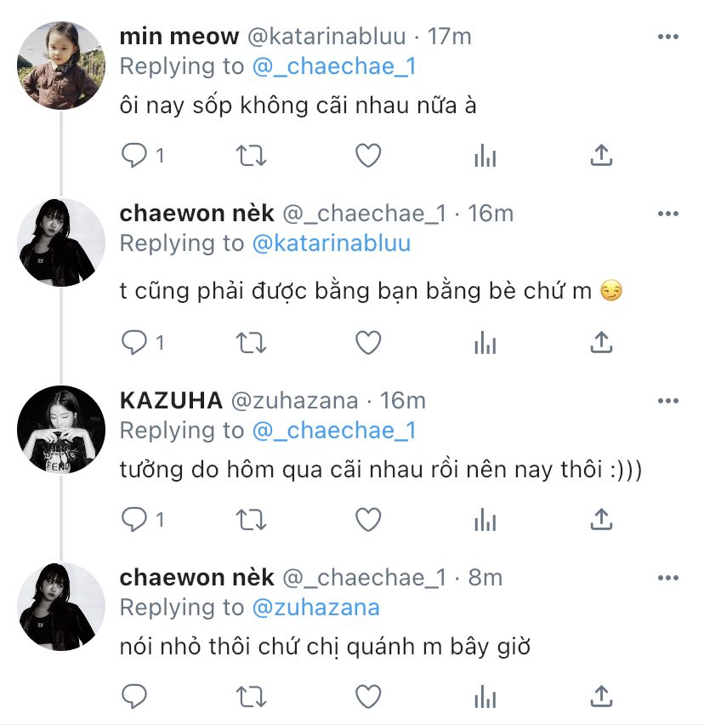Image resolution: width=704 pixels, height=725 pixels.
Task: Retweet chaewon nèk's 16m reply
Action: click(x=250, y=342)
